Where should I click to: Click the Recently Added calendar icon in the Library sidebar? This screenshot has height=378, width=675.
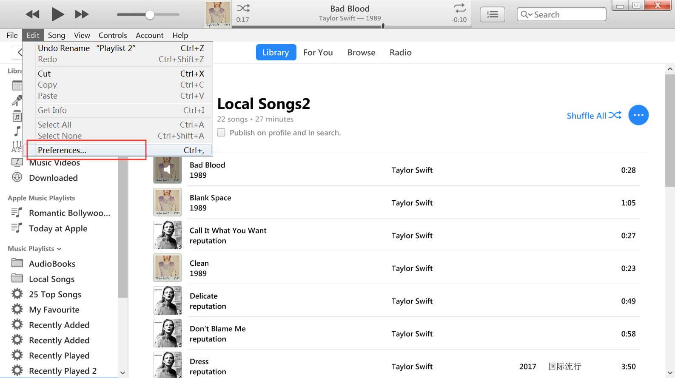[17, 85]
